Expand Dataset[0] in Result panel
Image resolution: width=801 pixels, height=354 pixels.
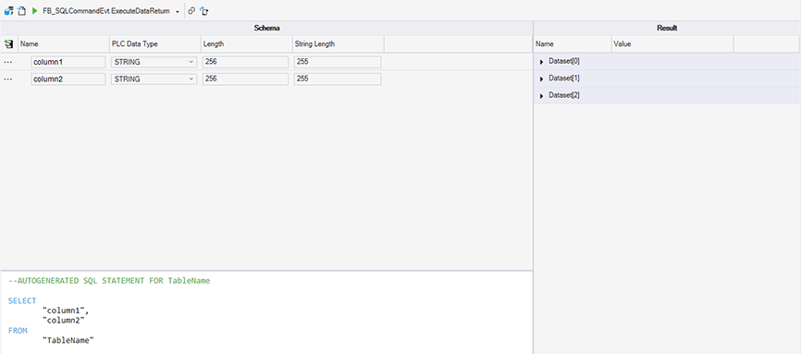541,62
